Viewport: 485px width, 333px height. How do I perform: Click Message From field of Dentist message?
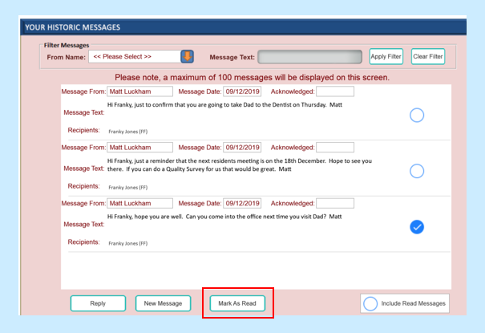click(x=139, y=91)
